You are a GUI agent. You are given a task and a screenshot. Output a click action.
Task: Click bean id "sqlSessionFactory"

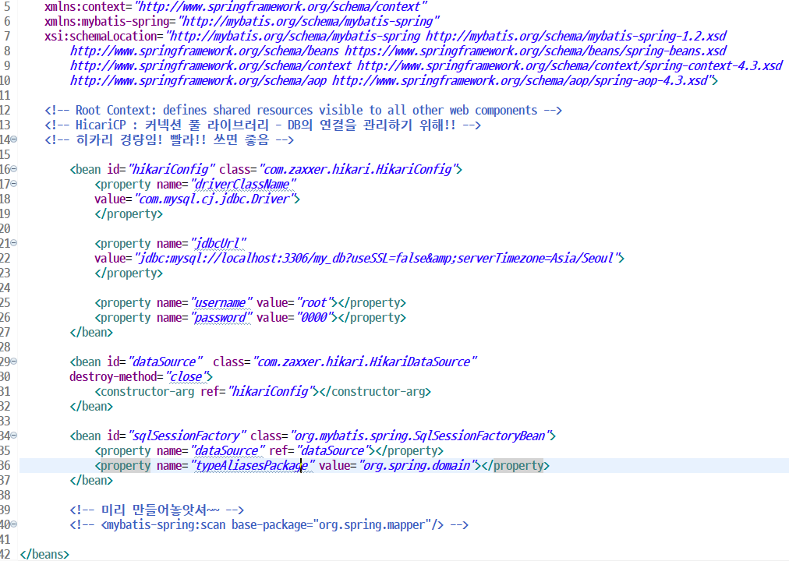[x=187, y=436]
